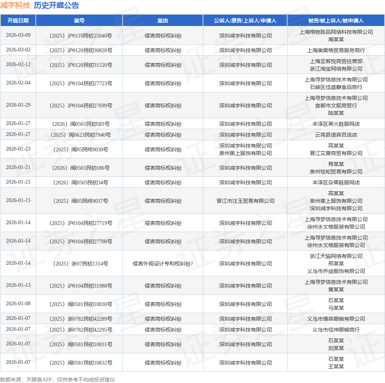
Task: Select date cell 2026-03-02
Action: (18, 50)
